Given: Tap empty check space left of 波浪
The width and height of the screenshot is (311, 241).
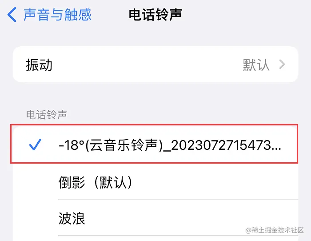Looking at the screenshot, I should click(35, 218).
